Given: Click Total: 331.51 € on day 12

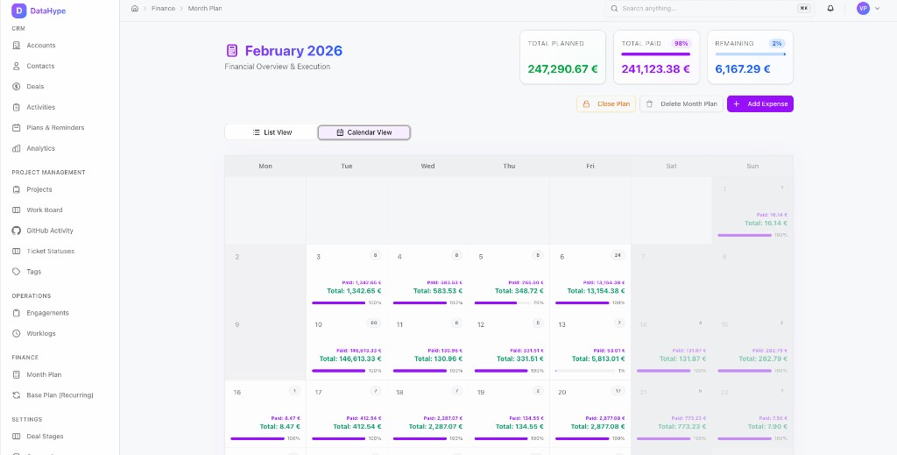Looking at the screenshot, I should pos(519,359).
